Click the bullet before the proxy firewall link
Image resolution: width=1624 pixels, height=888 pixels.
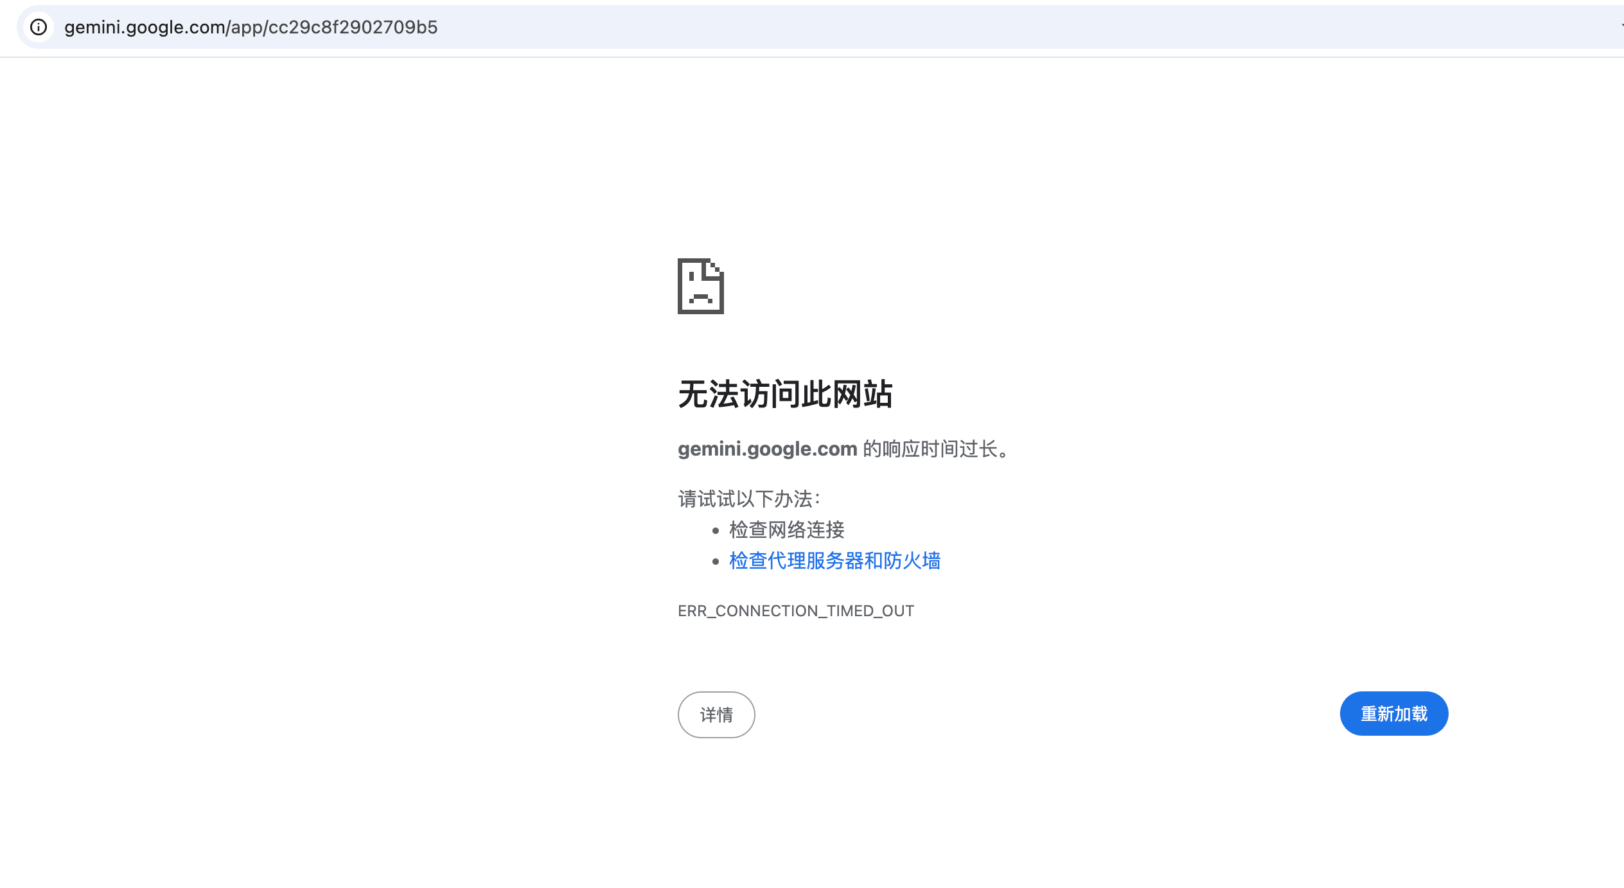[715, 562]
